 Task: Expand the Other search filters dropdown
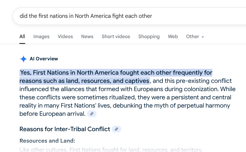pyautogui.click(x=195, y=36)
